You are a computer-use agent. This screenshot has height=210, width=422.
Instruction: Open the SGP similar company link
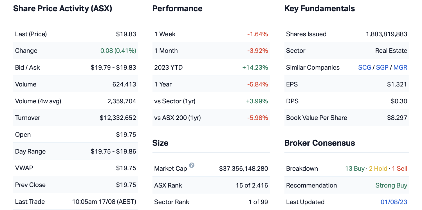pyautogui.click(x=382, y=67)
